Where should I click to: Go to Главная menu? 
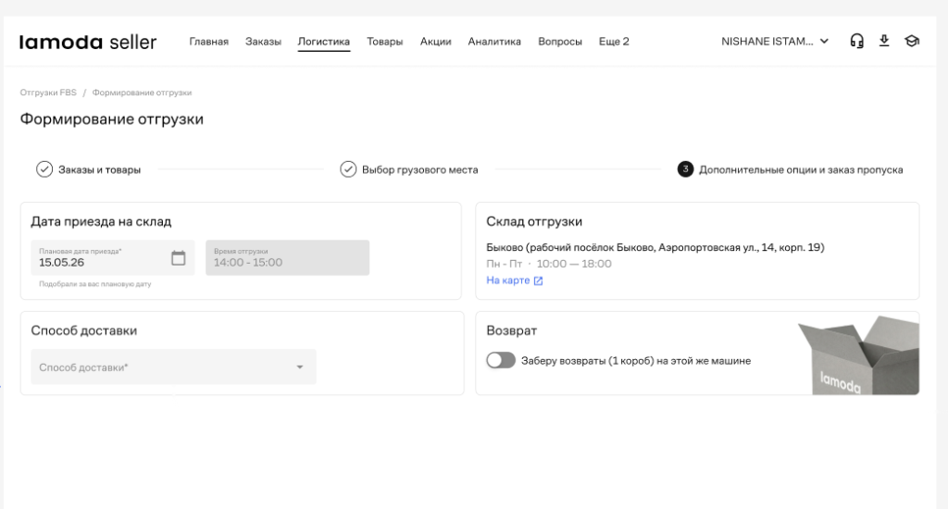[x=208, y=41]
